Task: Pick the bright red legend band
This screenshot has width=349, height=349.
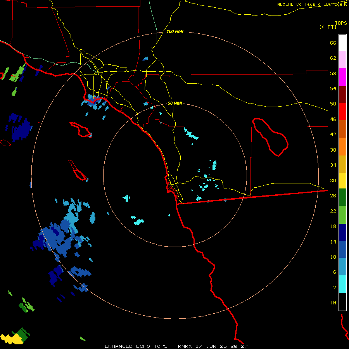Action: (x=342, y=112)
